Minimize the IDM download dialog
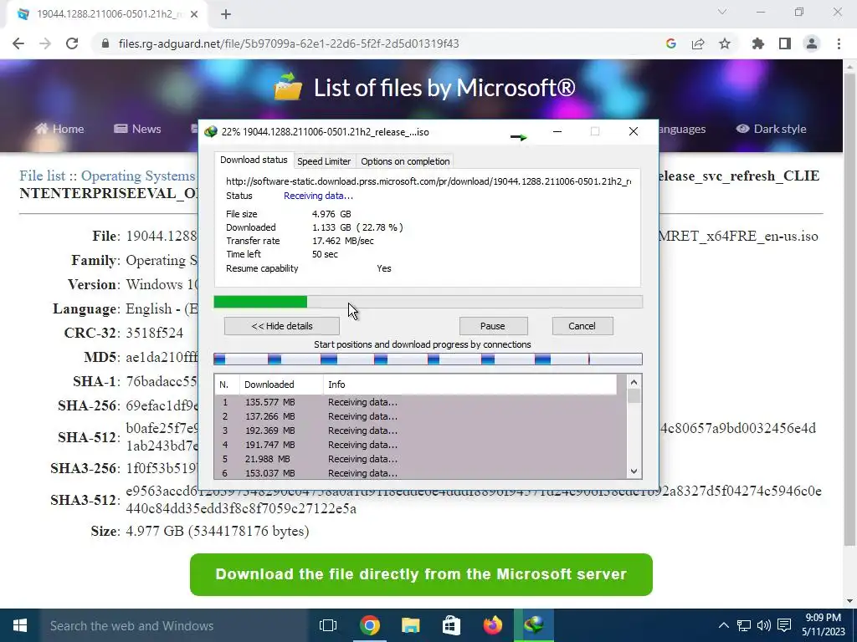 [557, 131]
